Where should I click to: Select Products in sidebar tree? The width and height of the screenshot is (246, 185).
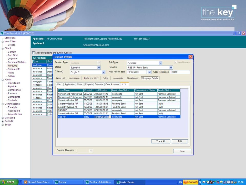click(13, 66)
